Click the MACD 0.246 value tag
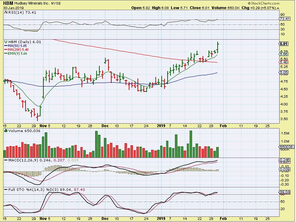 (284, 160)
